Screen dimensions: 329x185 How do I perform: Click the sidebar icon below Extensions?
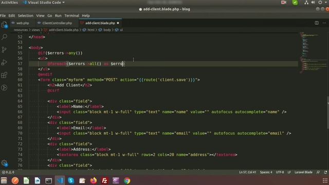click(x=4, y=87)
